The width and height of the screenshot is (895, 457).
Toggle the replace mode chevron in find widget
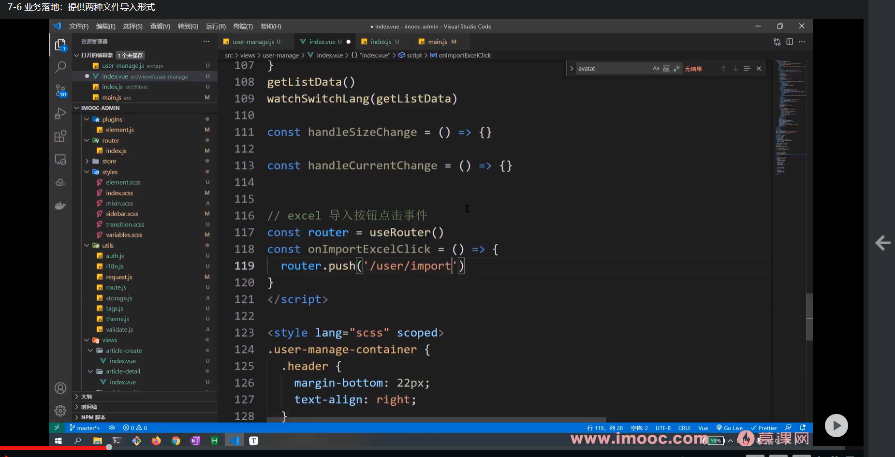pyautogui.click(x=572, y=69)
